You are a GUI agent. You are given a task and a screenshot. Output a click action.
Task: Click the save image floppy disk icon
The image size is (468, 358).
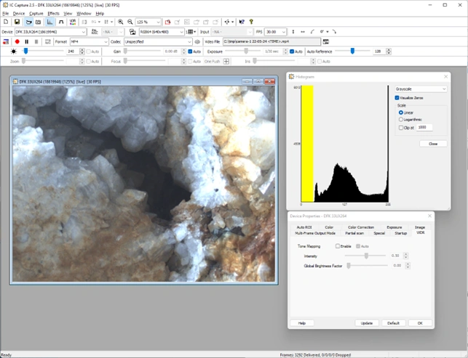pyautogui.click(x=16, y=23)
